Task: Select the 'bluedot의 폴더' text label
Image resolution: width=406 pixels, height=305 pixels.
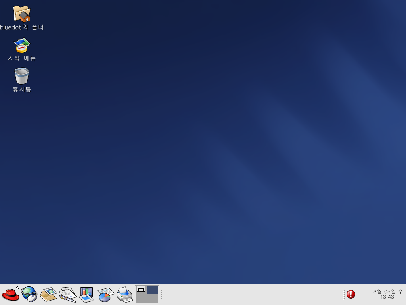Action: 22,27
